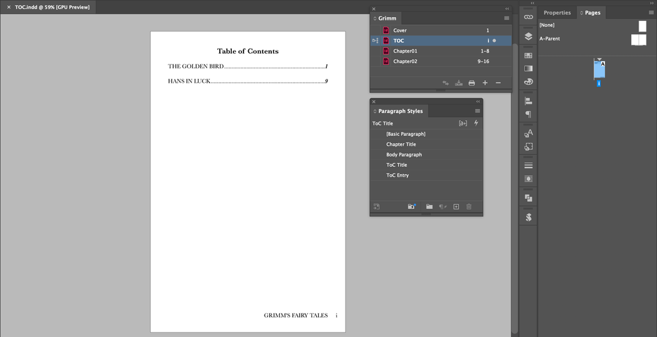Image resolution: width=657 pixels, height=337 pixels.
Task: Open the Paragraph Styles panel menu
Action: pyautogui.click(x=477, y=111)
